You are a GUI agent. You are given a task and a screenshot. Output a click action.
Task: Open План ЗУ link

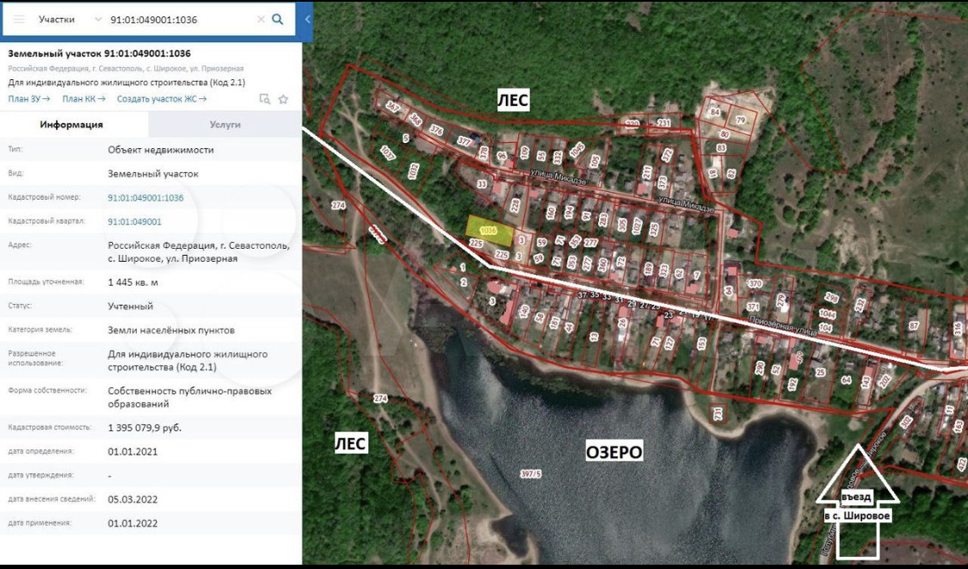(29, 99)
